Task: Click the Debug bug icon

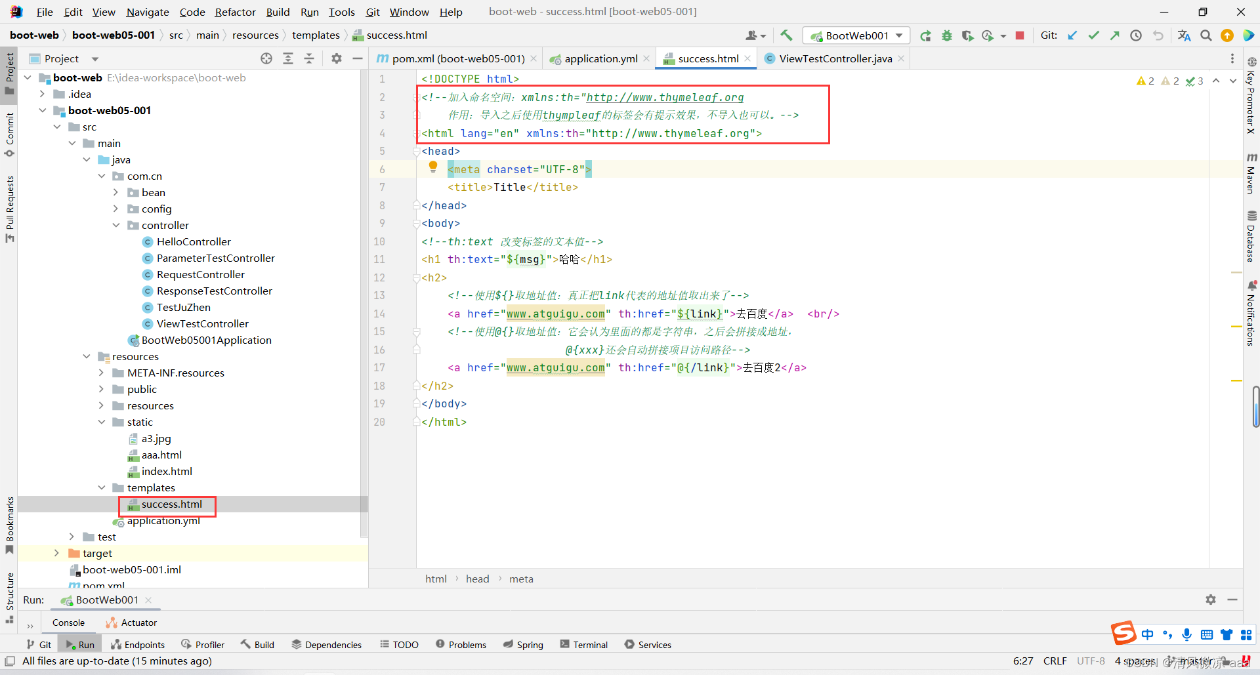Action: pyautogui.click(x=947, y=35)
